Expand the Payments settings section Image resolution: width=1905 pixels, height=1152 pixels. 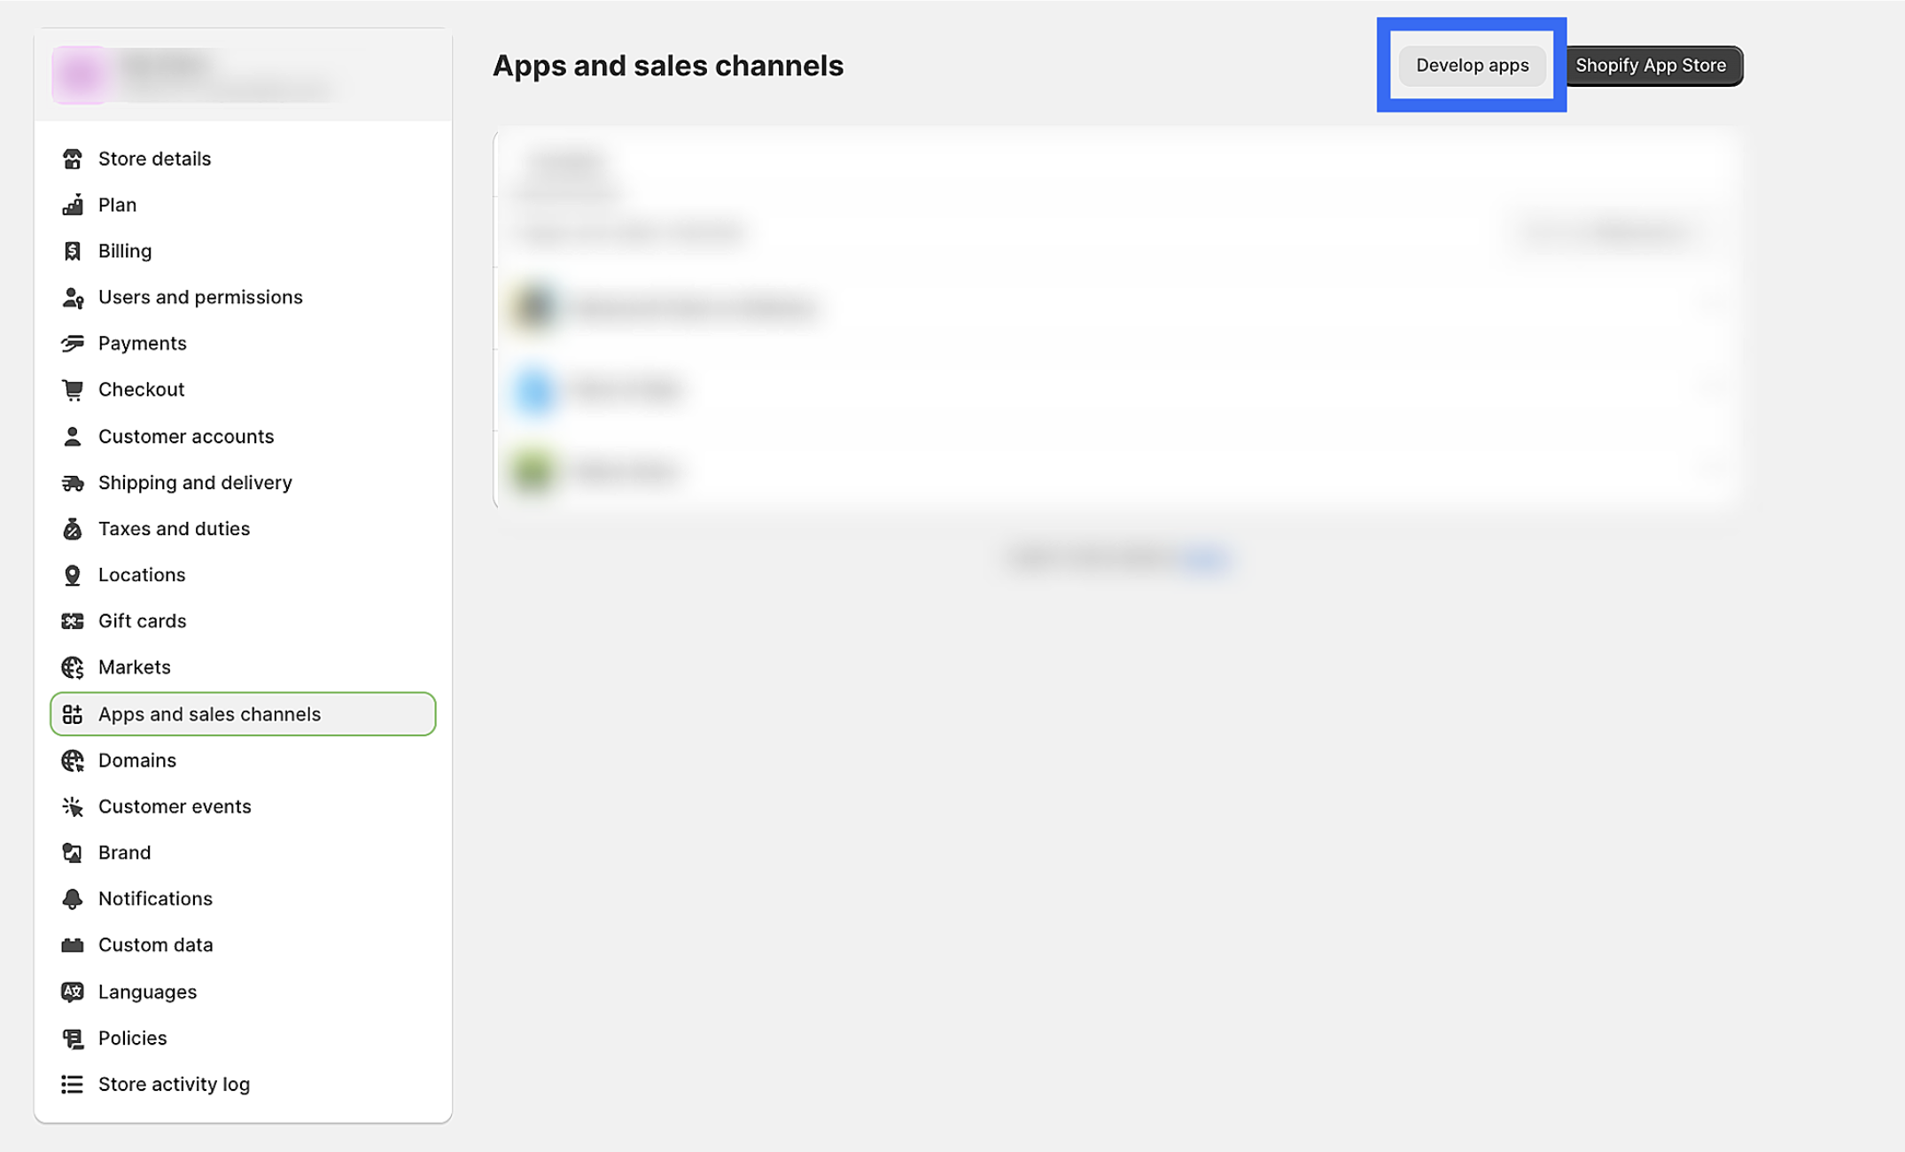coord(143,343)
